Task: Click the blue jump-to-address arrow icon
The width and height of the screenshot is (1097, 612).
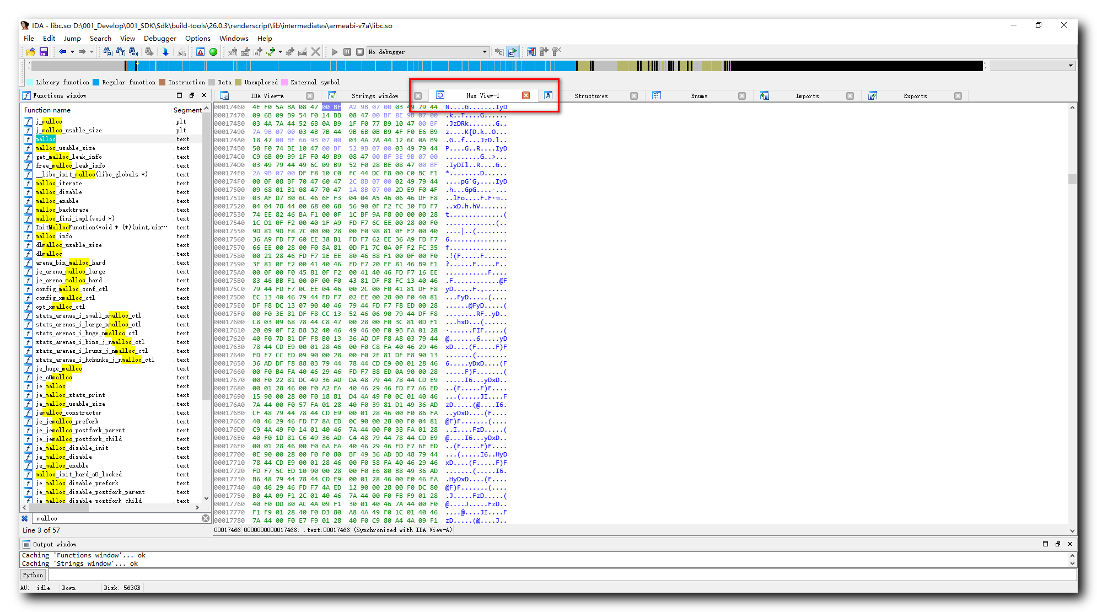Action: pyautogui.click(x=165, y=52)
